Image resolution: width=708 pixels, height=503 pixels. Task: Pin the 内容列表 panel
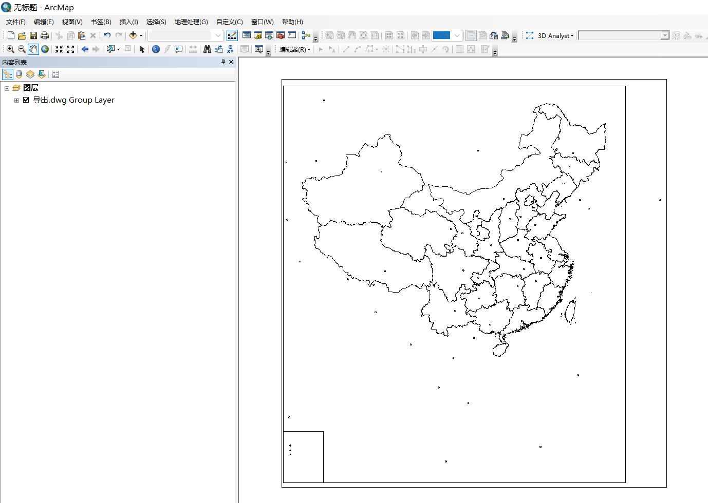[223, 62]
